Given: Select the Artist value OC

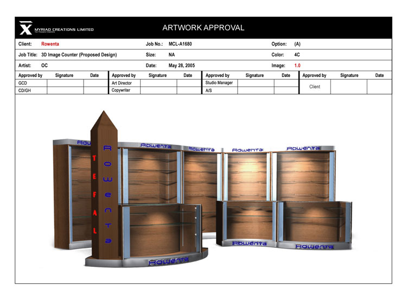Looking at the screenshot, I should coord(44,66).
